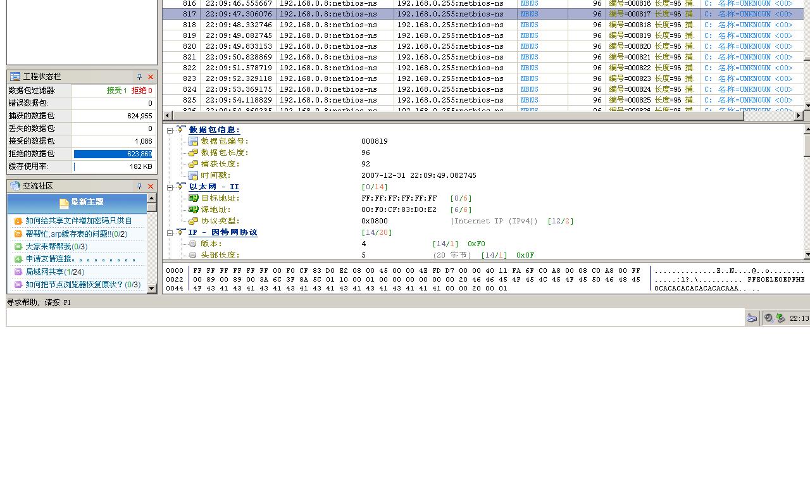Click the 源地址 network card icon
This screenshot has height=486, width=810.
click(193, 209)
